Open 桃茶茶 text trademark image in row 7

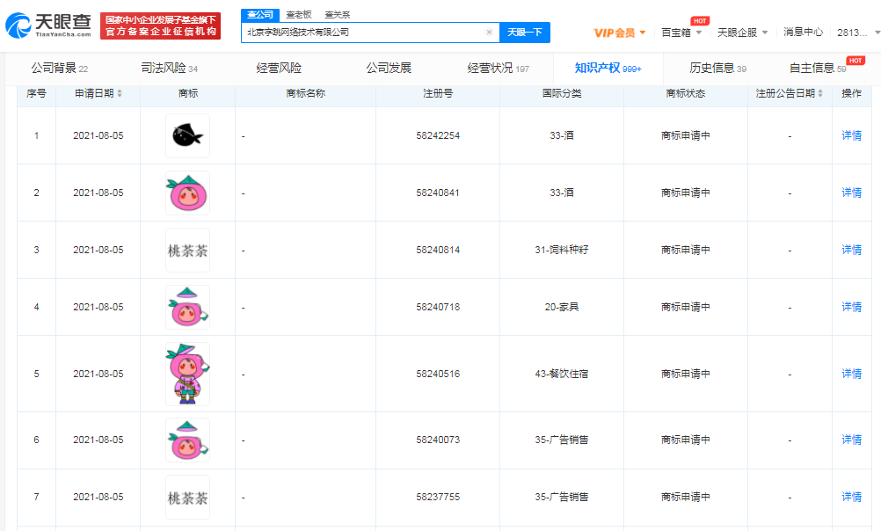(187, 498)
